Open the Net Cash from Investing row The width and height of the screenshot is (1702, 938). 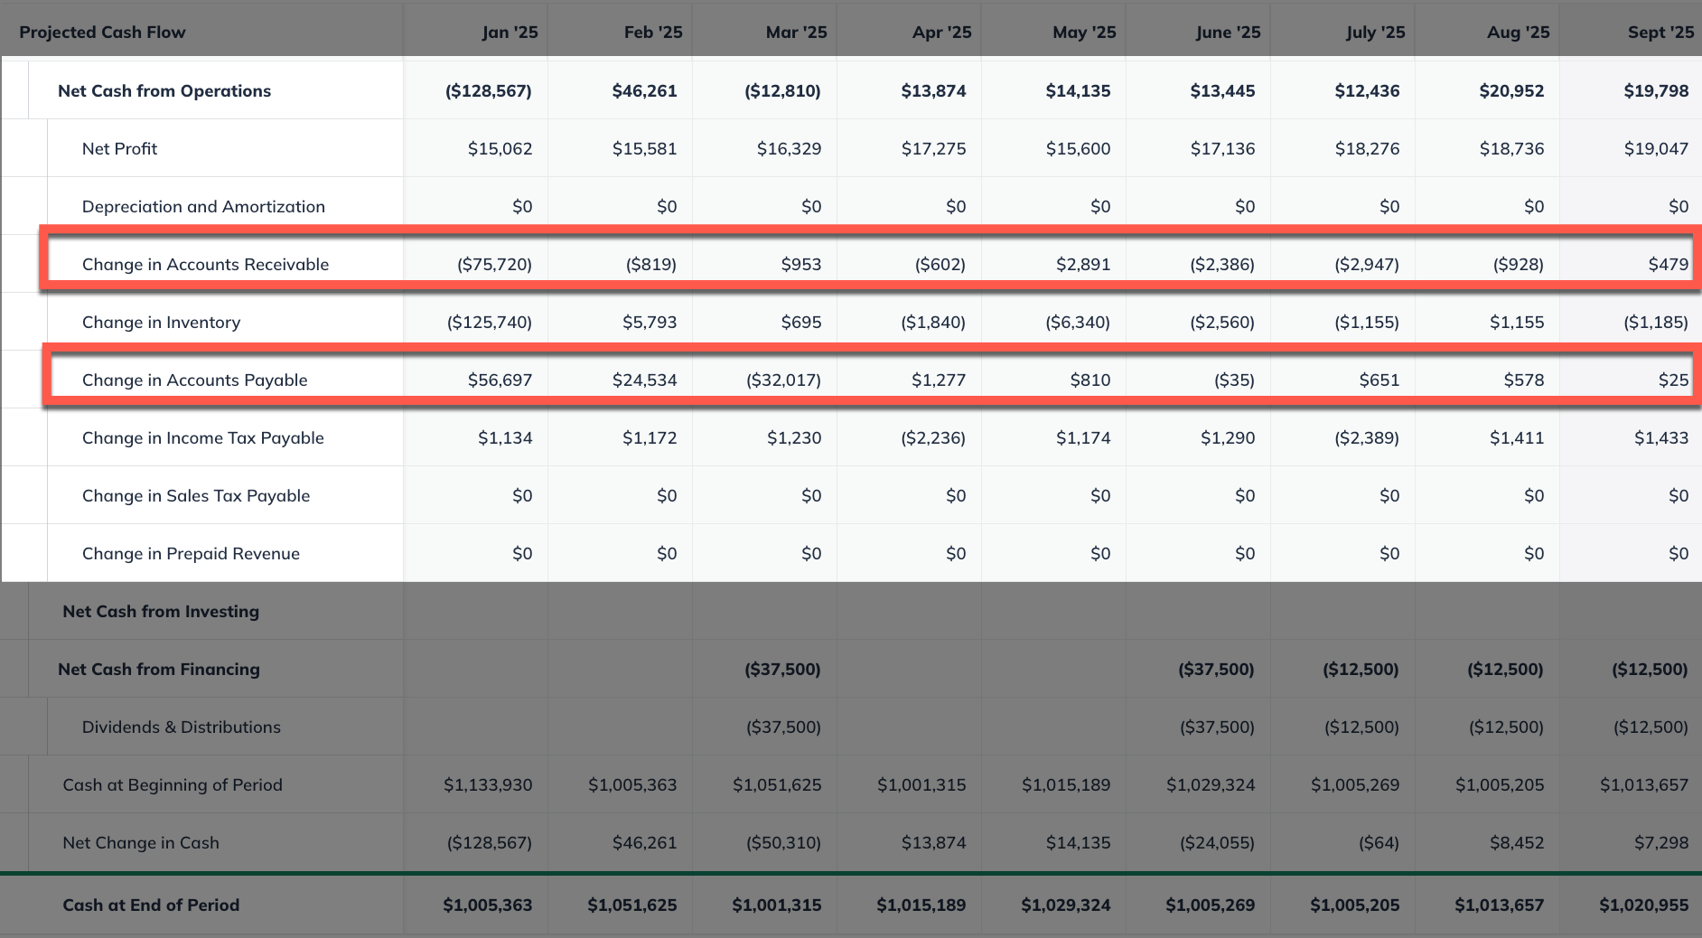point(161,611)
